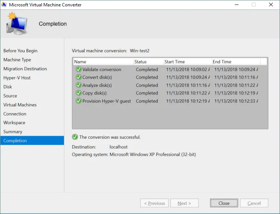Sort by the Status column header

coord(148,62)
